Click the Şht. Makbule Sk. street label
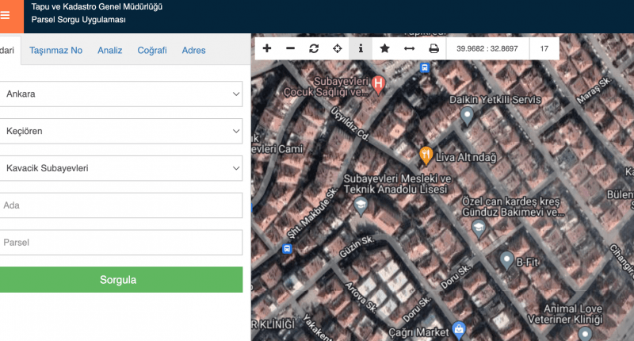 pyautogui.click(x=312, y=213)
